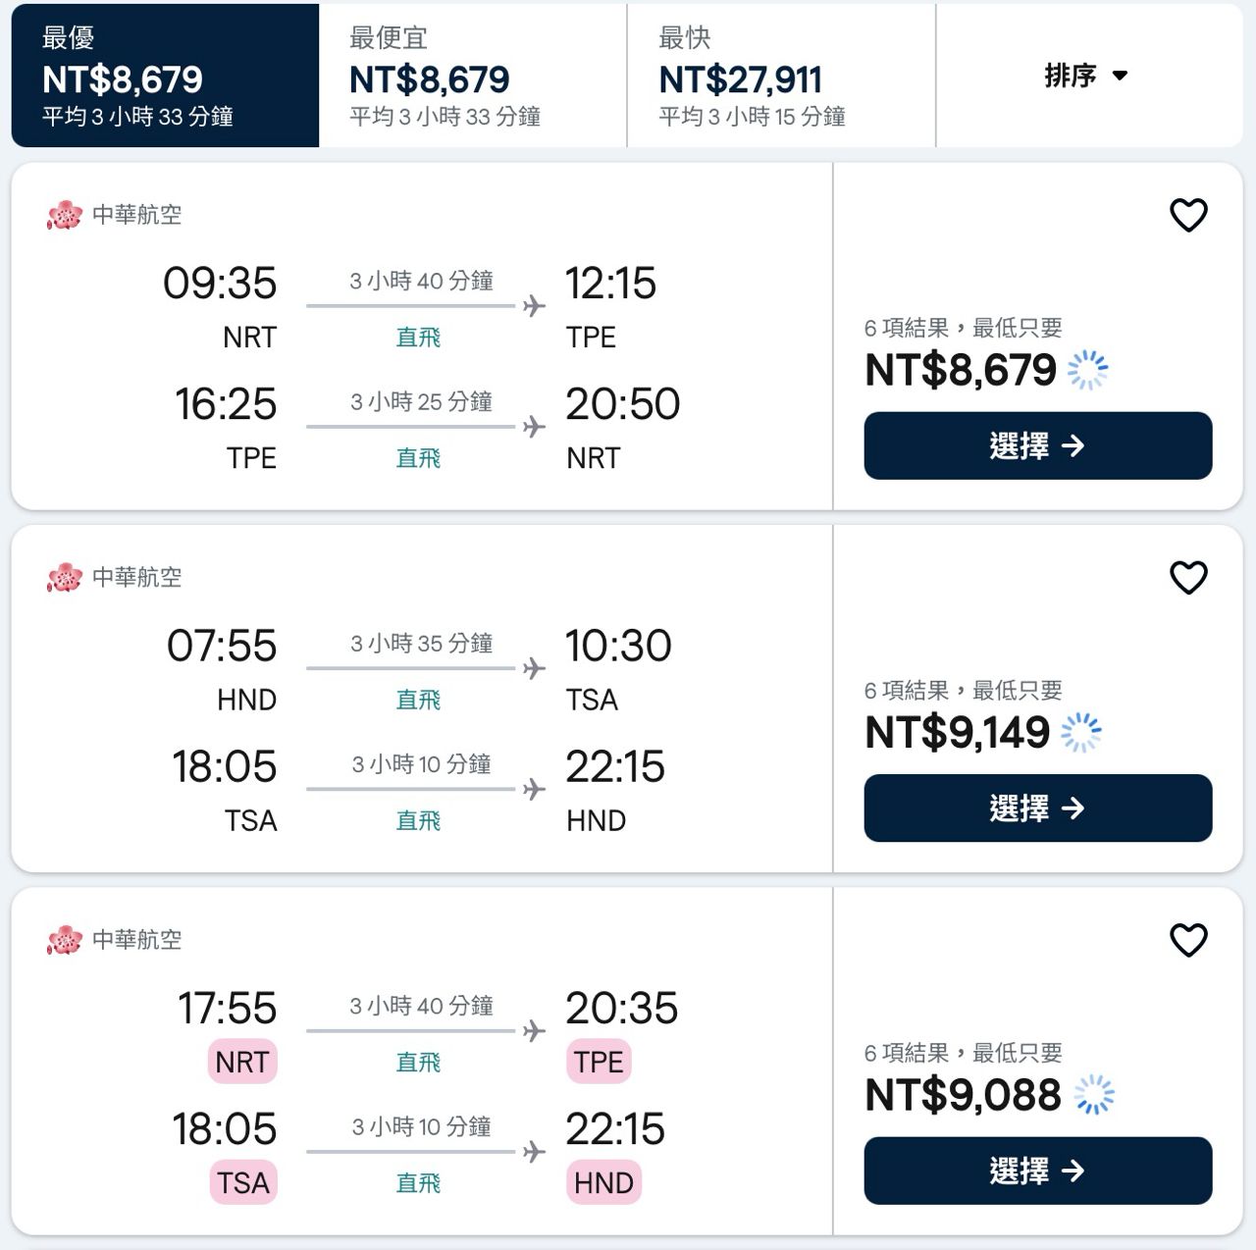Switch to the 最快 fastest tab
The height and width of the screenshot is (1250, 1256).
point(780,77)
